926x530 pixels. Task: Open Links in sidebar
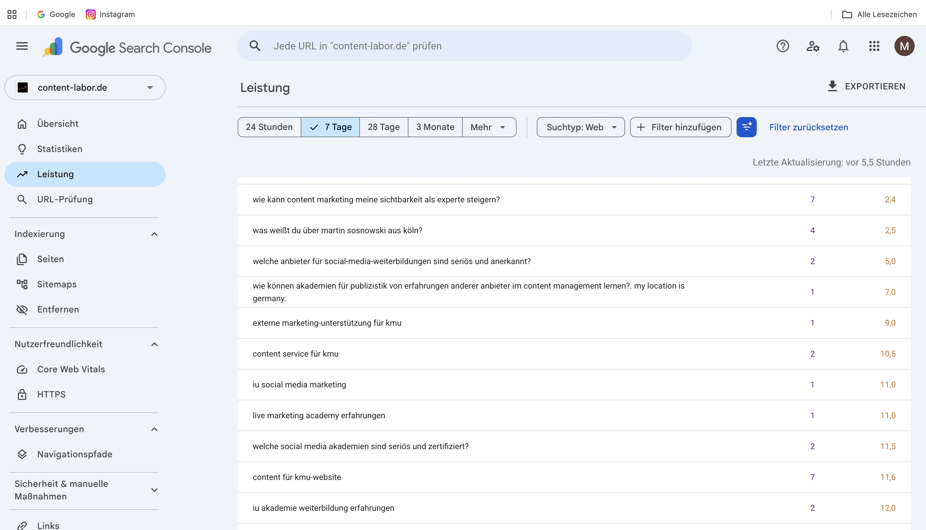pos(85,526)
